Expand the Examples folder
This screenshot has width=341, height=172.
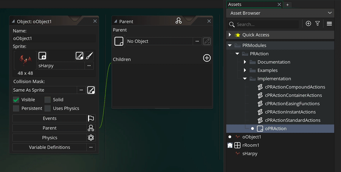(x=245, y=70)
